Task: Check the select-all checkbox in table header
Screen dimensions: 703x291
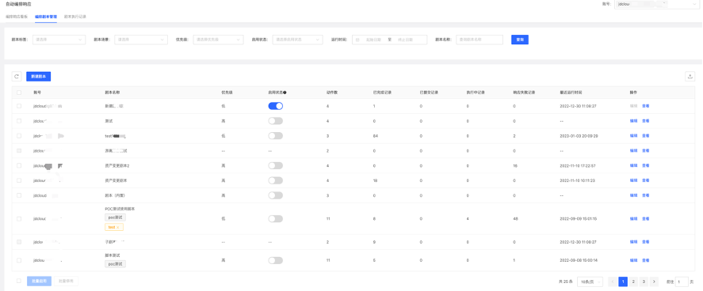Action: (19, 93)
